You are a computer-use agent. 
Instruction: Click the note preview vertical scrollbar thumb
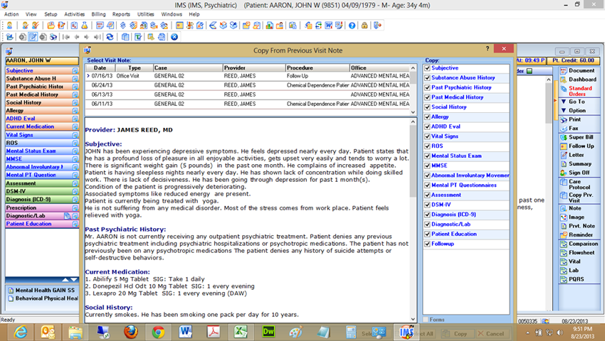point(414,161)
